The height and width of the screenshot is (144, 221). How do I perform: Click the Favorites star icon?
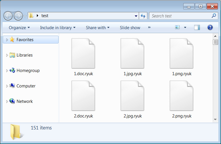tap(12, 39)
